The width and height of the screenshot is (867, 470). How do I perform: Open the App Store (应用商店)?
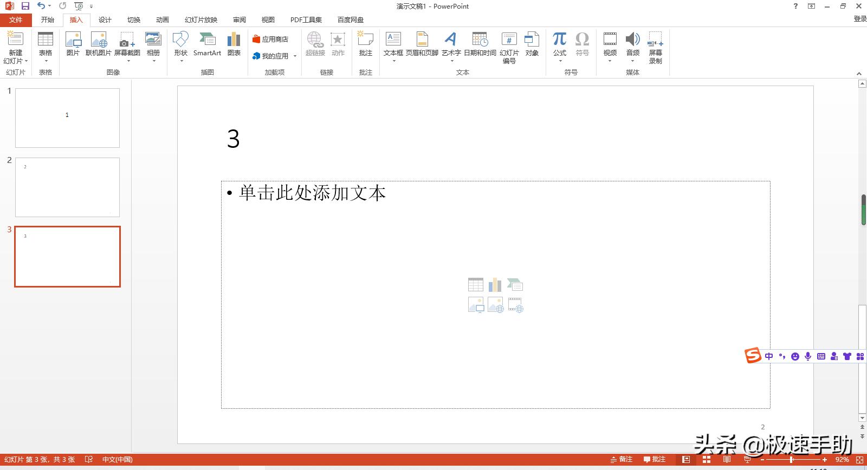click(x=270, y=39)
